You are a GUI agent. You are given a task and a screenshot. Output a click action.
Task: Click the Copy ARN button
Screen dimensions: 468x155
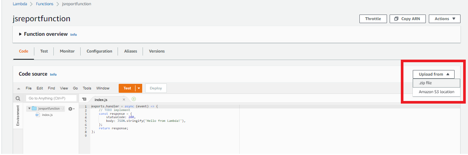point(408,19)
